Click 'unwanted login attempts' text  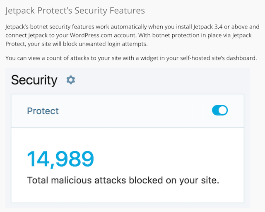click(x=113, y=44)
